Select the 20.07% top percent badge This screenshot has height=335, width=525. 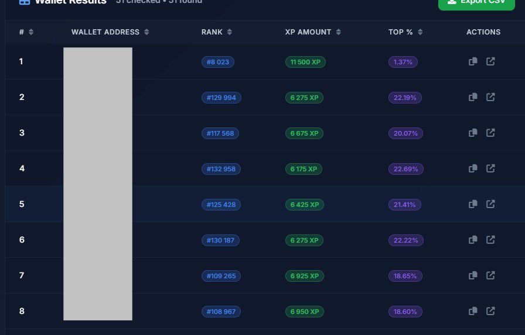[x=405, y=134]
